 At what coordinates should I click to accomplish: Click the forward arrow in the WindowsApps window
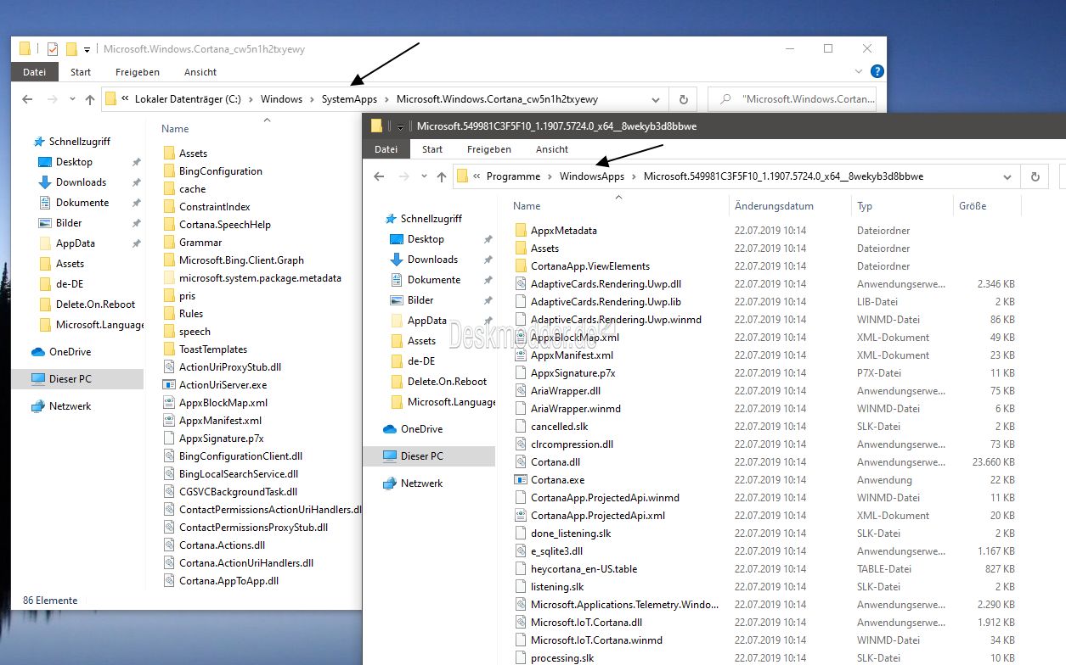pos(403,176)
